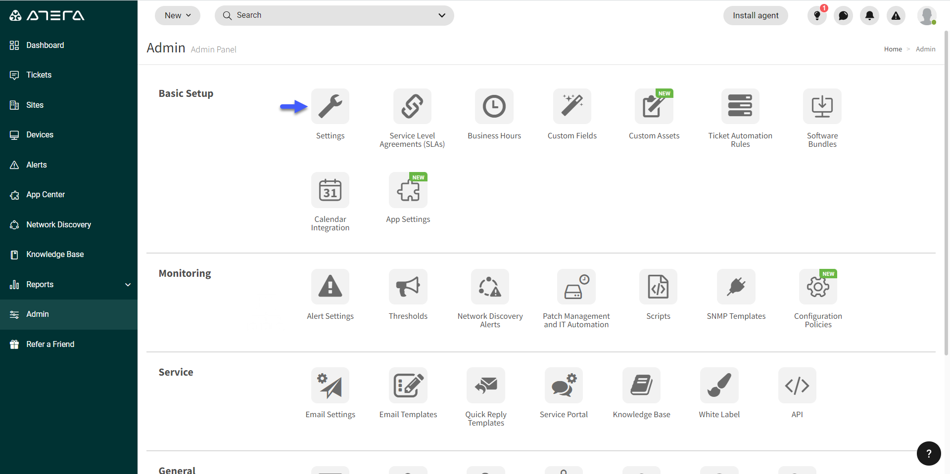The image size is (950, 474).
Task: Go to Network Discovery in sidebar
Action: [x=69, y=224]
